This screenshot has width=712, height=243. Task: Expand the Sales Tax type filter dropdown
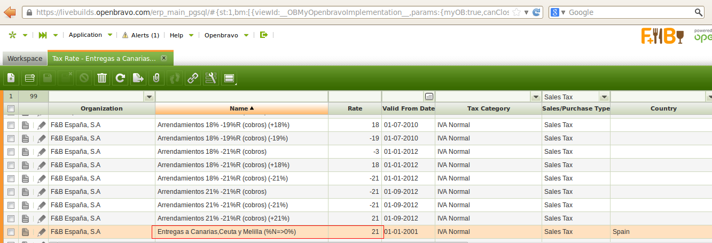click(x=604, y=97)
